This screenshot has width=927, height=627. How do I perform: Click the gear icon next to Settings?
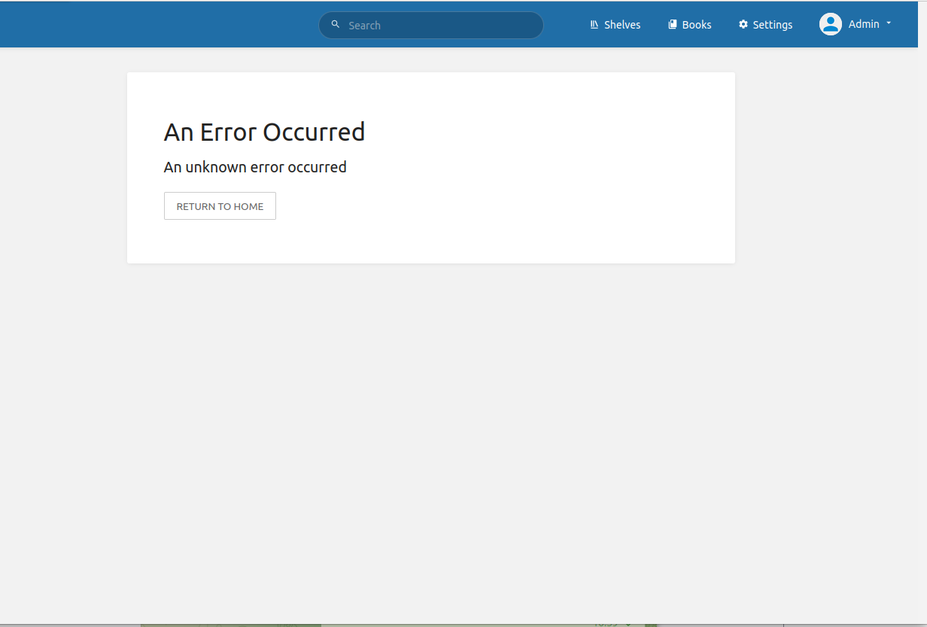click(x=743, y=23)
